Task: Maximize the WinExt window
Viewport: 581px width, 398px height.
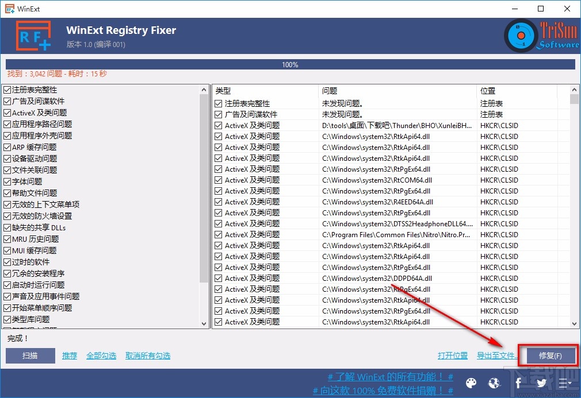Action: (x=541, y=9)
